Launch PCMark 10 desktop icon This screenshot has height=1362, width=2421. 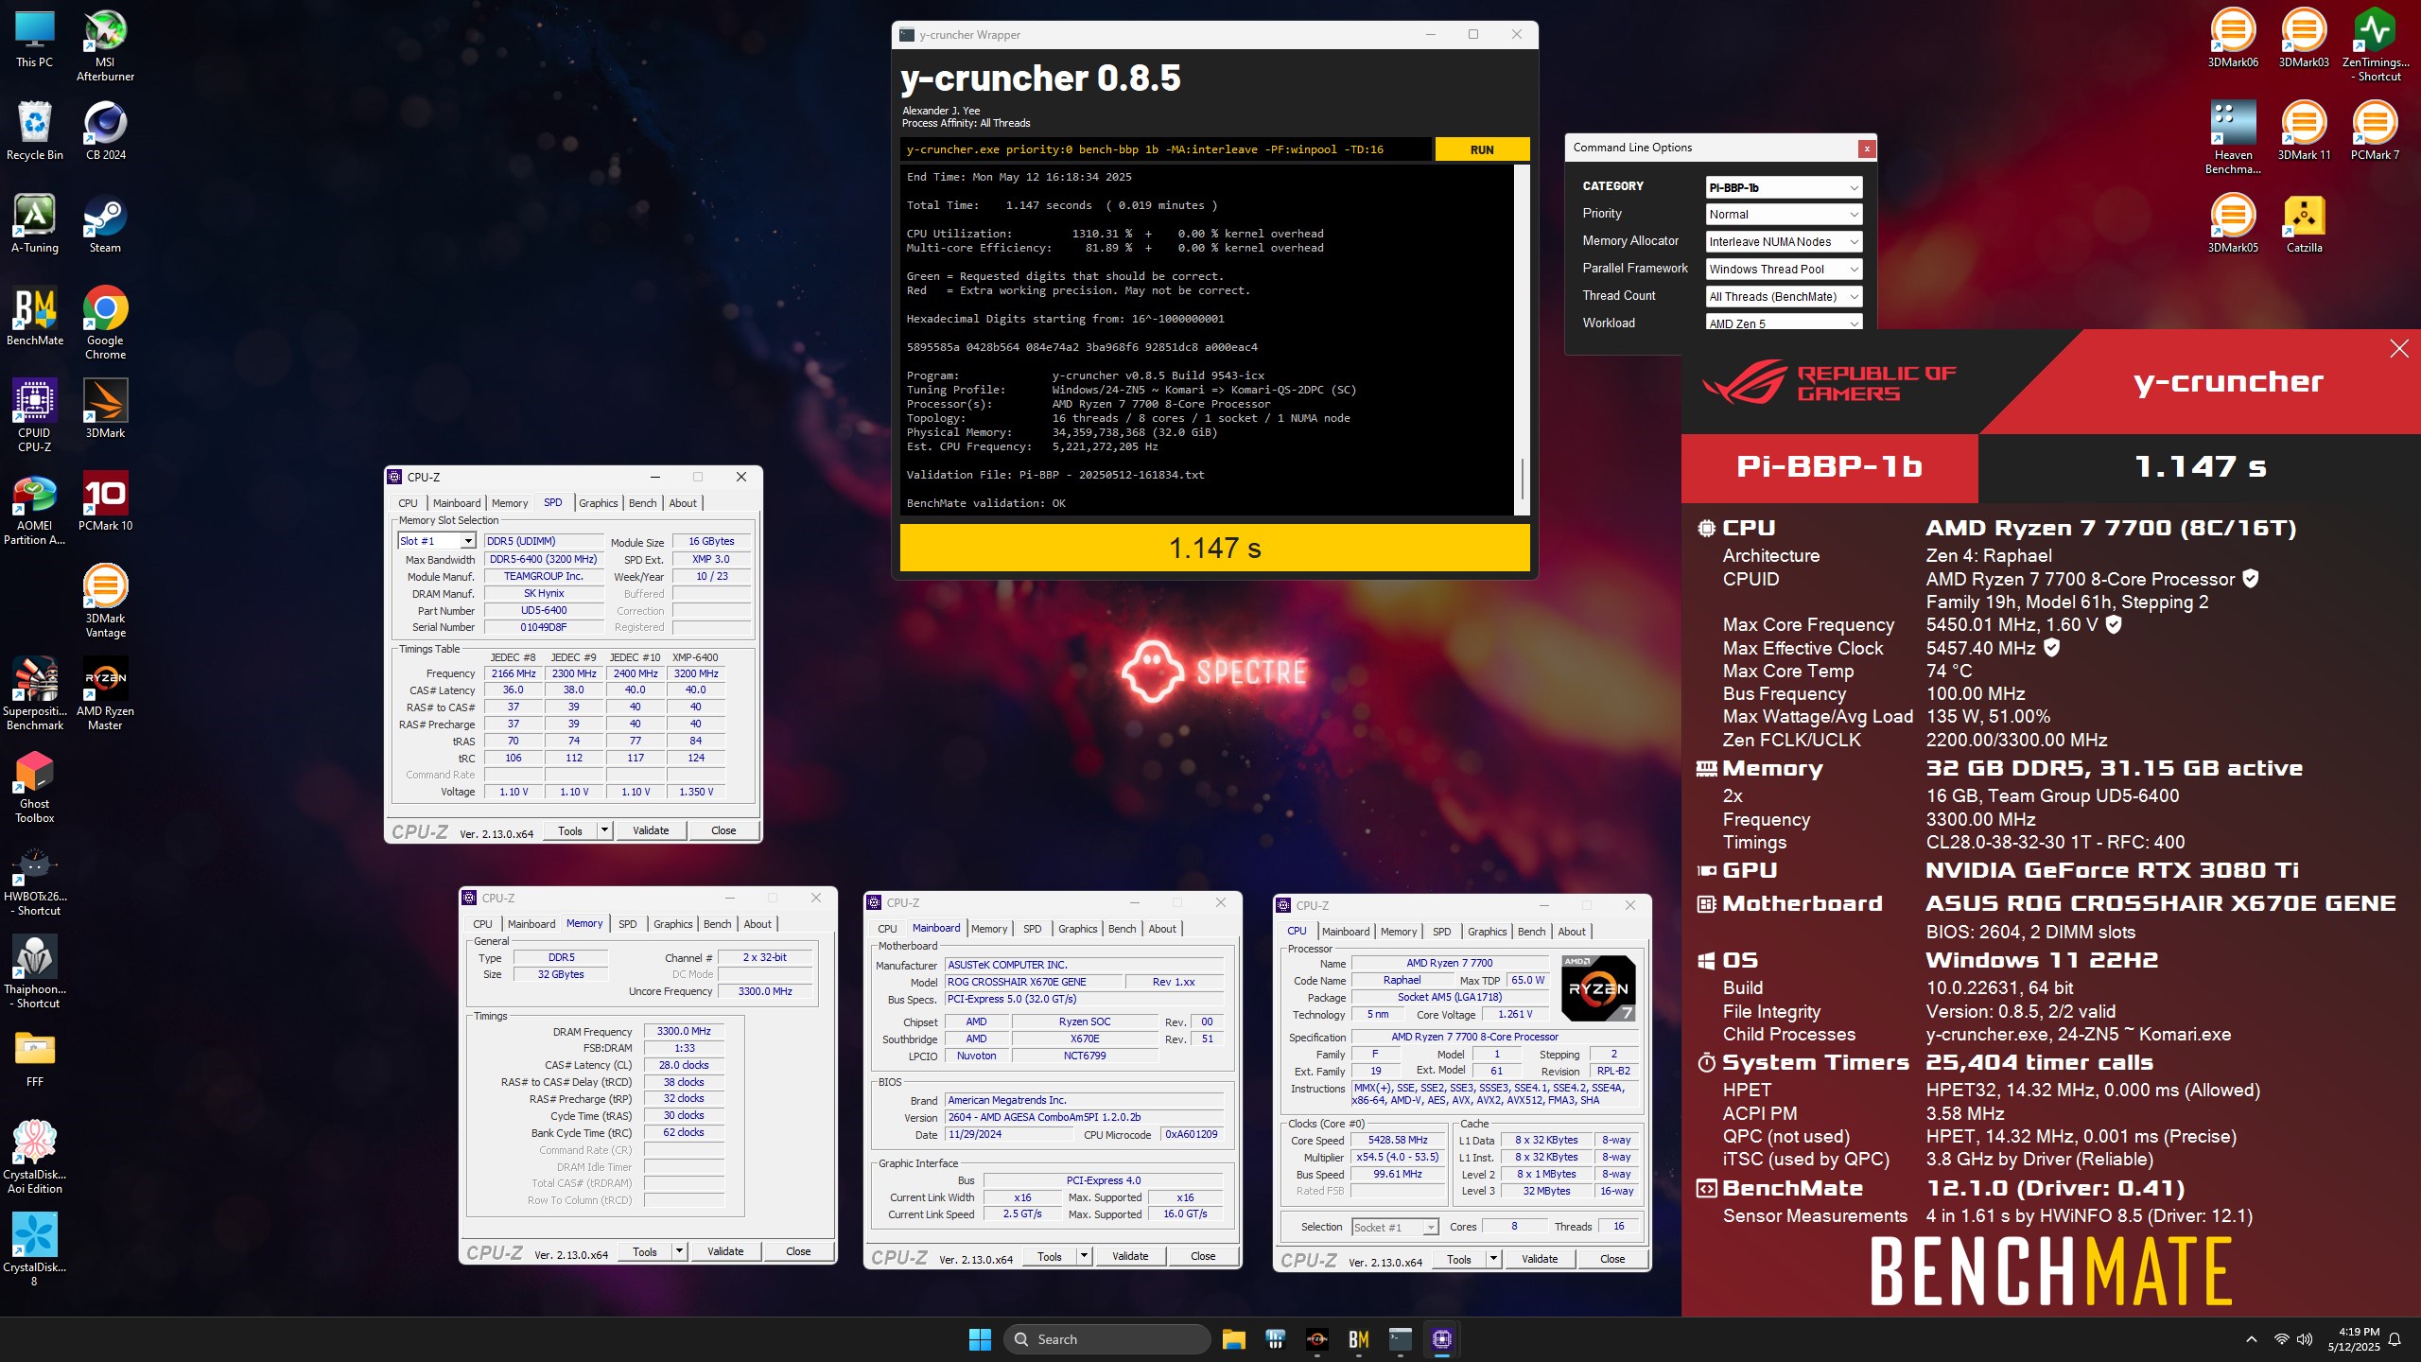(105, 501)
